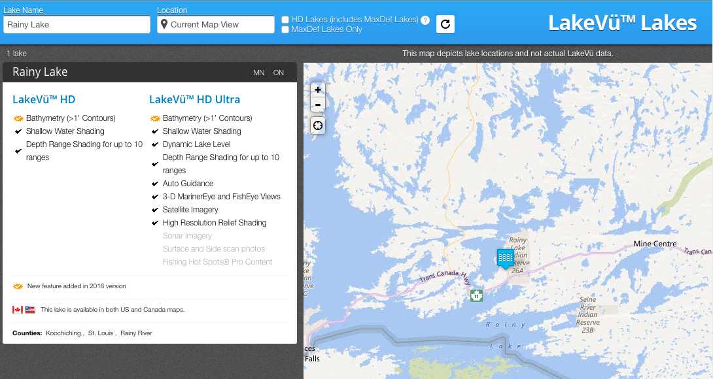Image resolution: width=713 pixels, height=379 pixels.
Task: Click the US flag icon
Action: (x=30, y=310)
